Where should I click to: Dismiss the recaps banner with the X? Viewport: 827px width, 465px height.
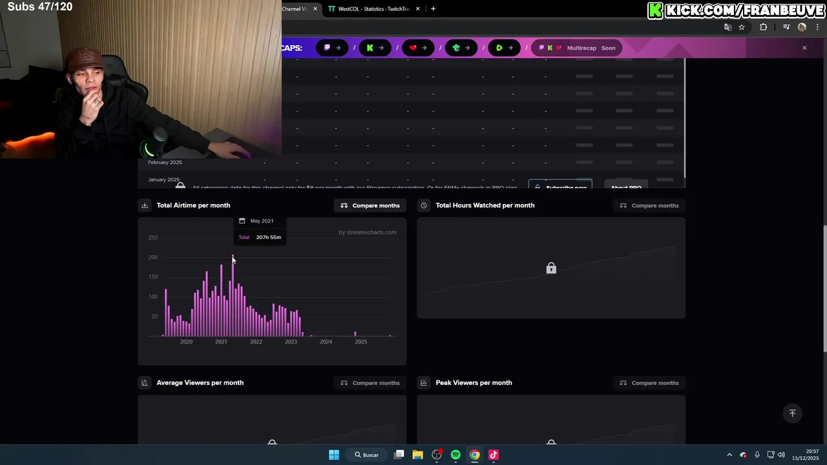pos(804,48)
